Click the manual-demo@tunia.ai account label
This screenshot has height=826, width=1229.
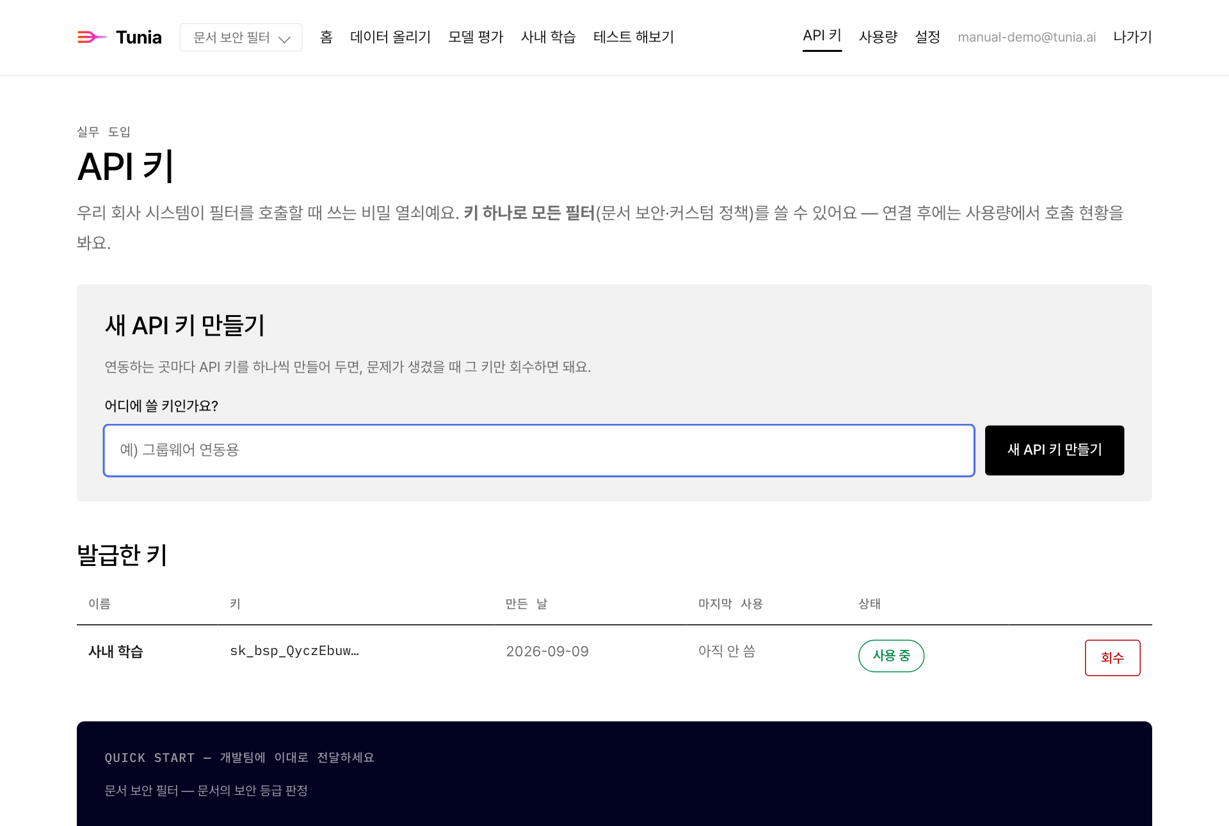(x=1027, y=37)
